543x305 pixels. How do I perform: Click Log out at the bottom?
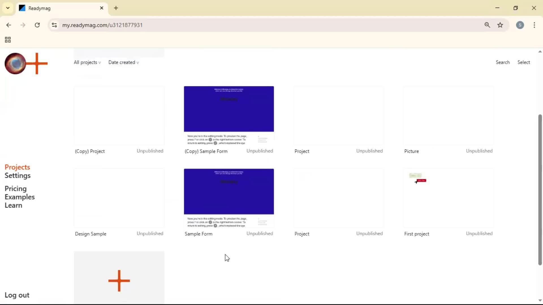click(17, 295)
